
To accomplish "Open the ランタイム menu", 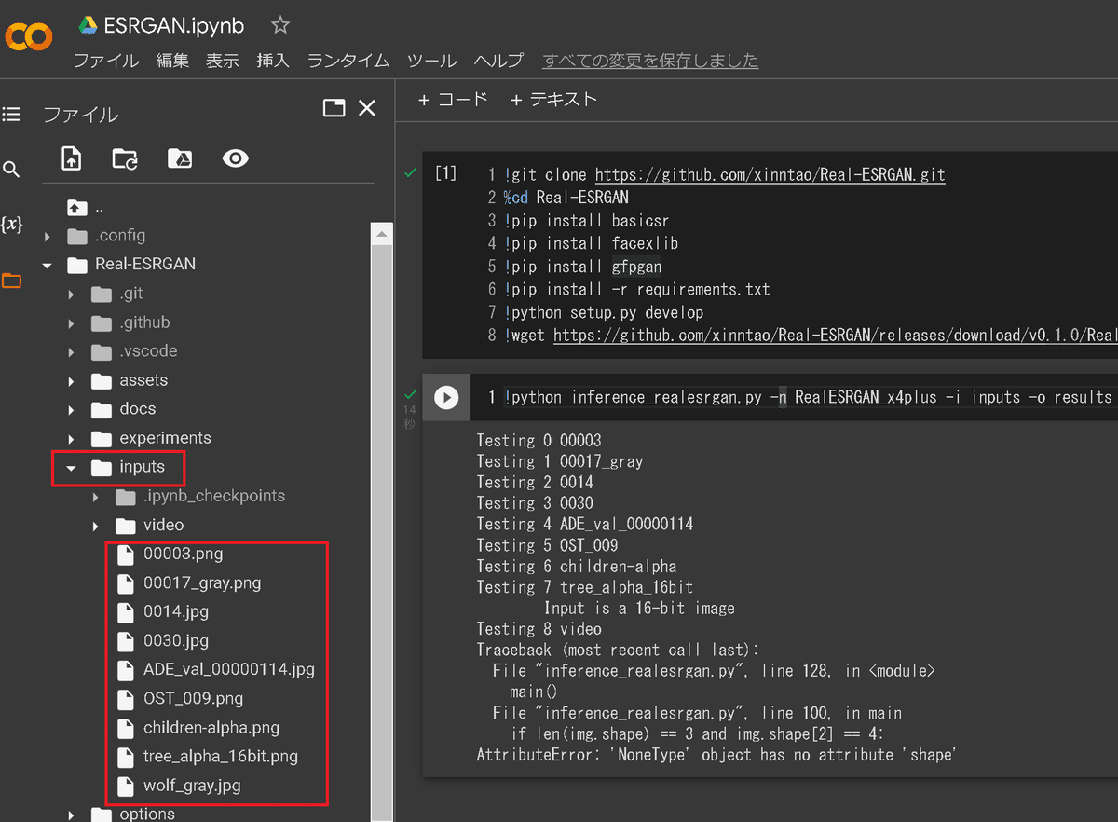I will click(x=348, y=60).
